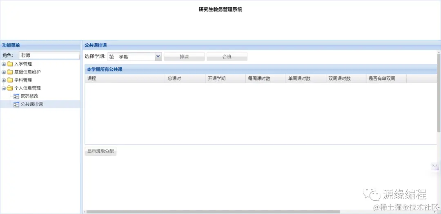Click the 研究生教务管理系统 page title

[220, 9]
